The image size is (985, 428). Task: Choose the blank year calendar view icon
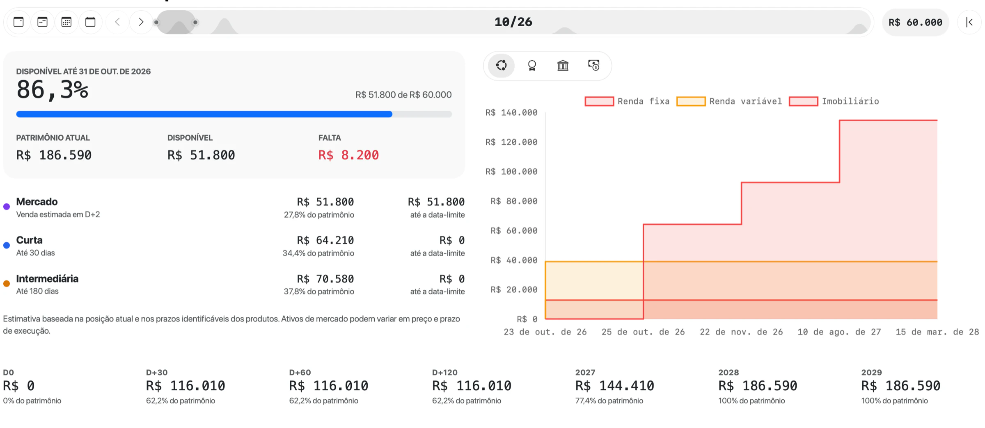(x=90, y=22)
